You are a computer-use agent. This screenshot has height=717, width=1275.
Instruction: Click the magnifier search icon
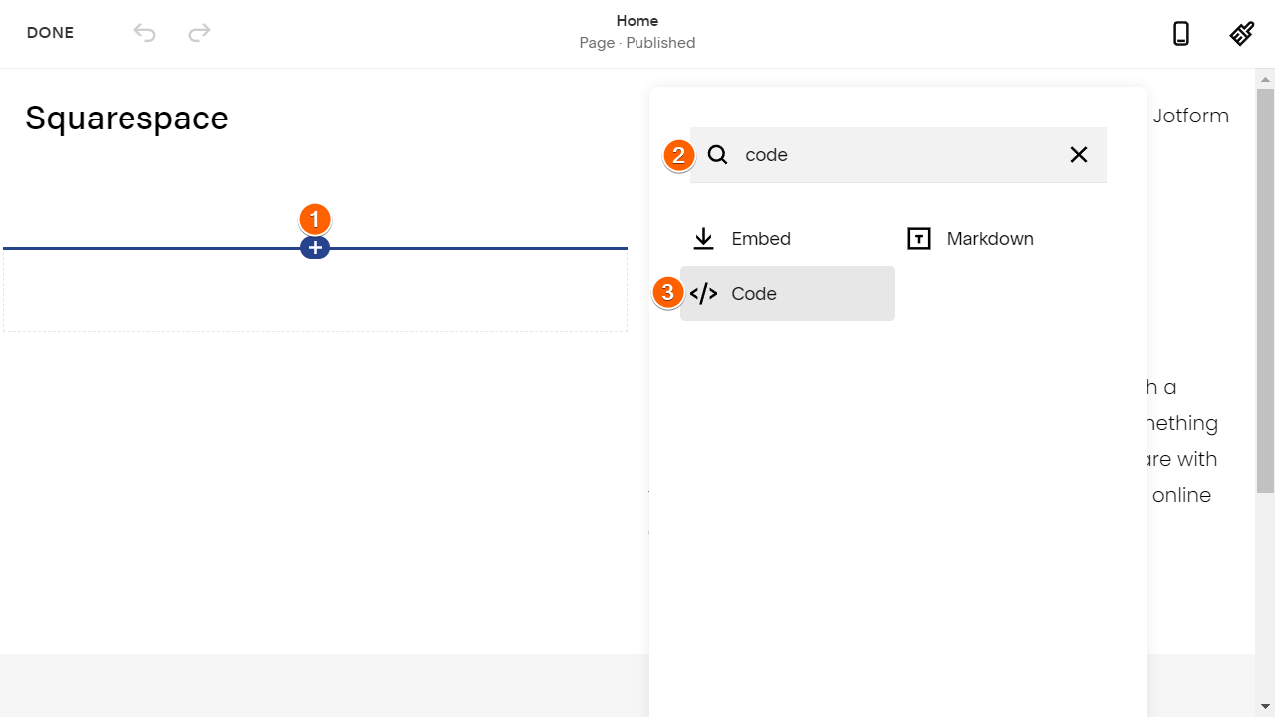(718, 155)
